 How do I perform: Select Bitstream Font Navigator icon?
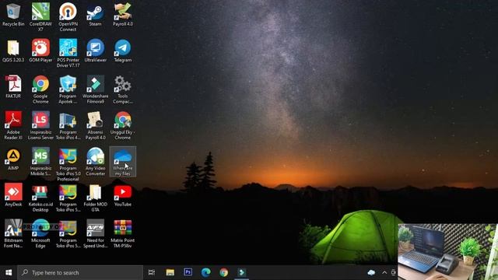(13, 233)
